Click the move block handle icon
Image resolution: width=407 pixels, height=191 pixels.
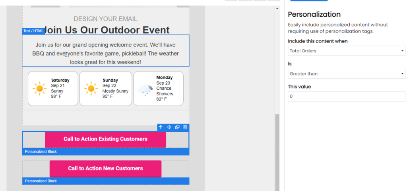point(169,127)
